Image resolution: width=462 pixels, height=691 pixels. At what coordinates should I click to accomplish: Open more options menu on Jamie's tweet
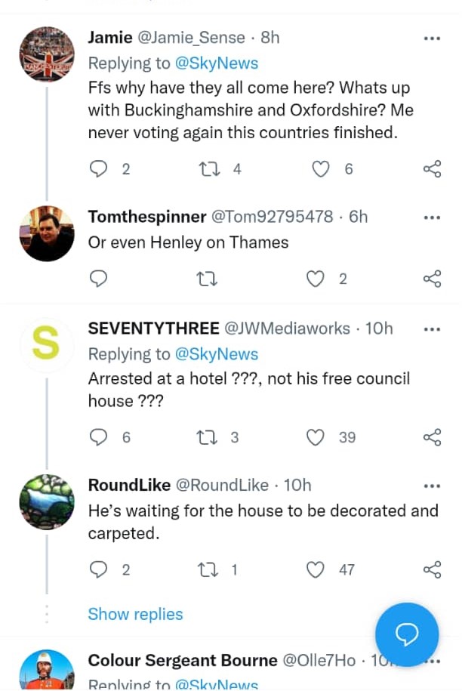[x=432, y=38]
